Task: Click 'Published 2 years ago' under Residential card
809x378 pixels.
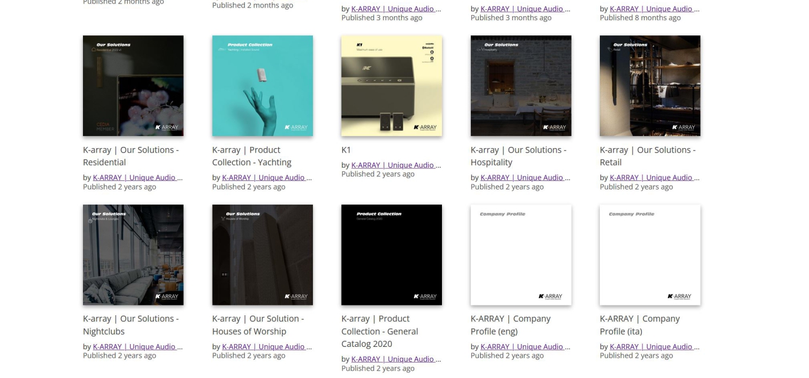Action: point(119,187)
